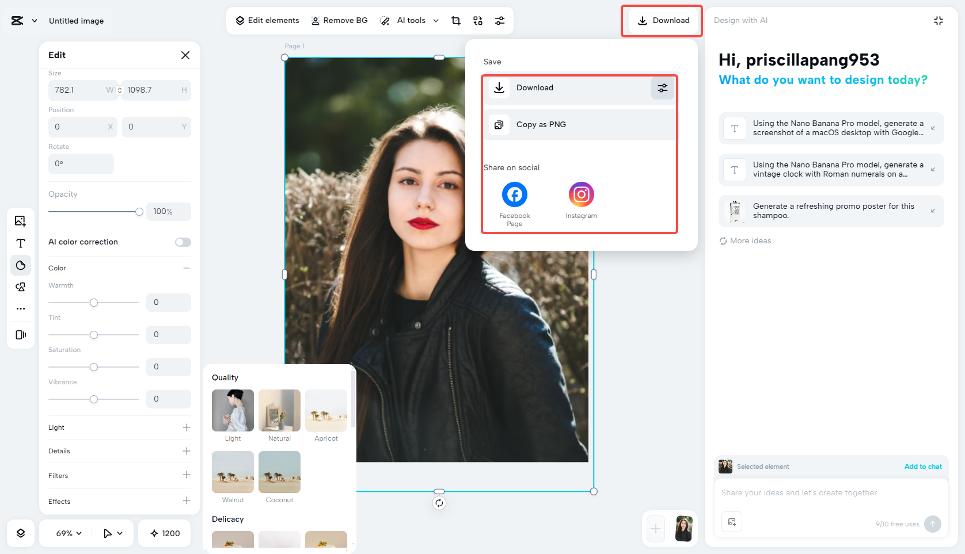Image resolution: width=965 pixels, height=554 pixels.
Task: Click the 1200 credits button
Action: (165, 533)
